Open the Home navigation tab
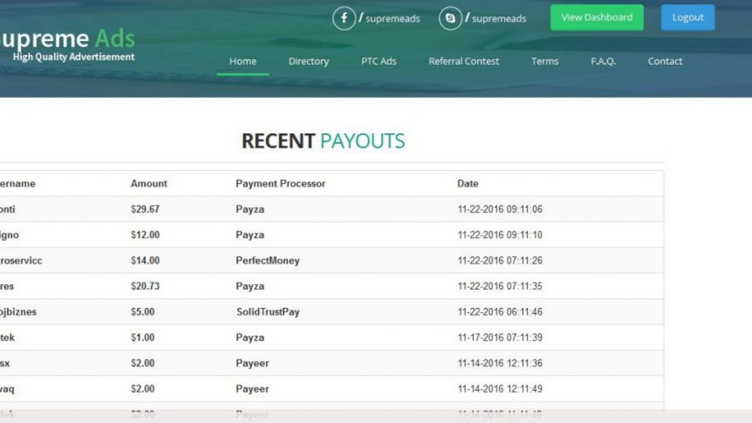 (243, 61)
